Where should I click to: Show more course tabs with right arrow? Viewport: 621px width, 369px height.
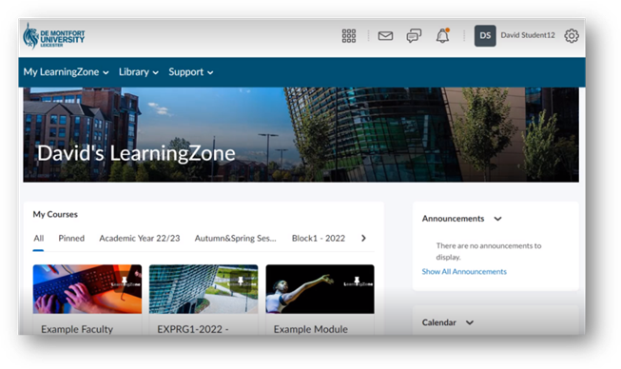pyautogui.click(x=363, y=238)
